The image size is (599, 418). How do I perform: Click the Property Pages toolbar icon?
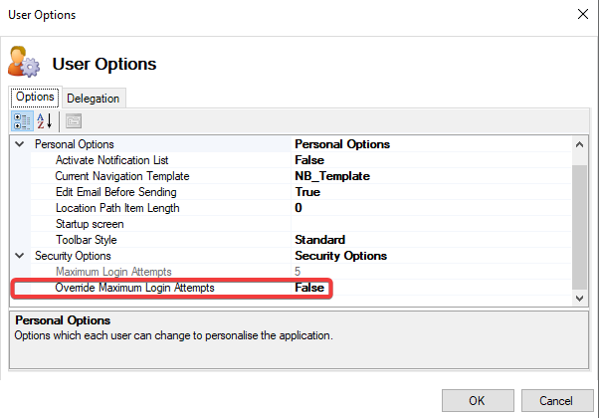(74, 121)
